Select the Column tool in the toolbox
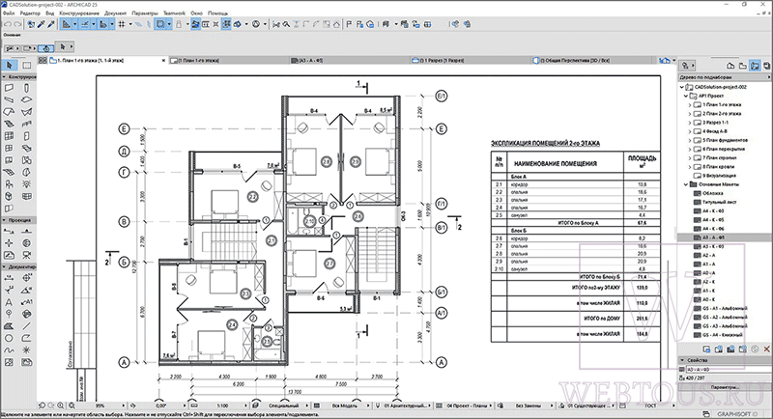 [27, 88]
